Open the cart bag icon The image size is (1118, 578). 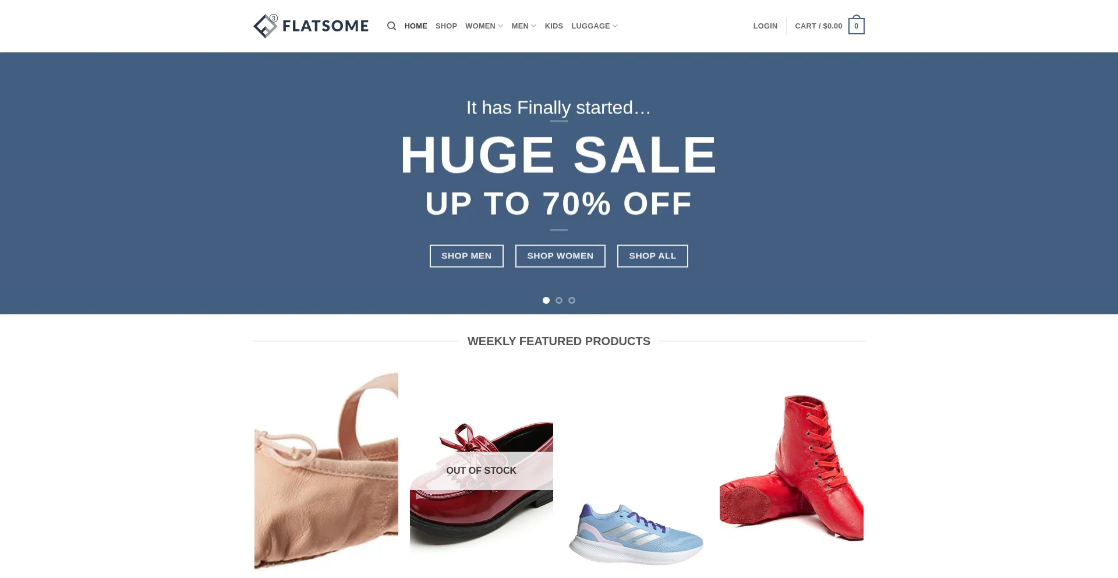pyautogui.click(x=856, y=25)
